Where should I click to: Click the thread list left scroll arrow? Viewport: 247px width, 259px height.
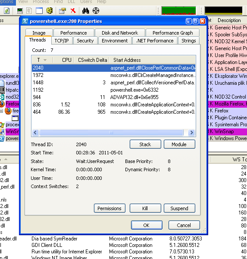[x=35, y=132]
